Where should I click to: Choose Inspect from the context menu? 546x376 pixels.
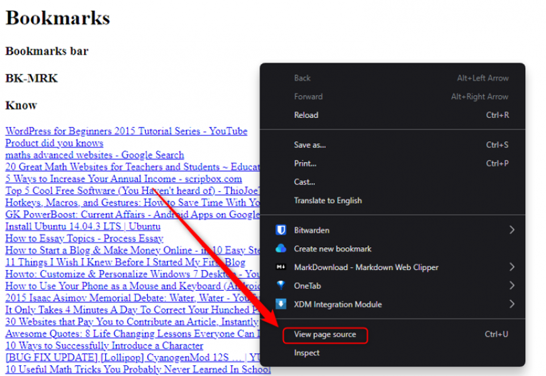[x=307, y=353]
